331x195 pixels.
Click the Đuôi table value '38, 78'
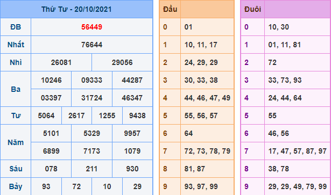tap(278, 169)
